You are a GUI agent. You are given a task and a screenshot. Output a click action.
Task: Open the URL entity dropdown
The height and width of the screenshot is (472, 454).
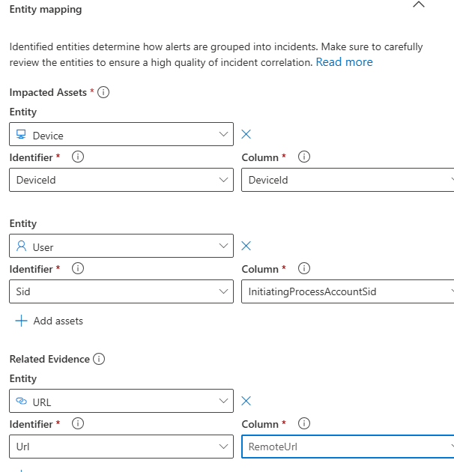click(x=121, y=401)
